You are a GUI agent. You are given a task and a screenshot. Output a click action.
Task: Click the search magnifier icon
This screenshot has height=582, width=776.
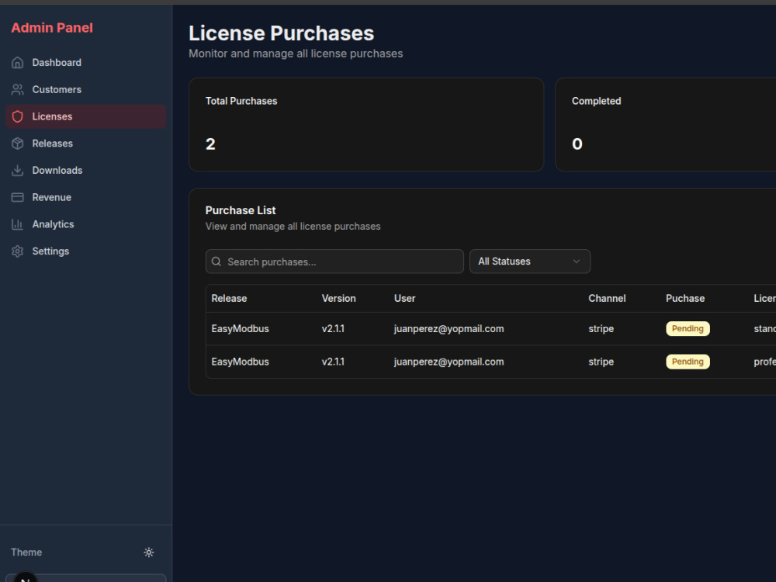click(217, 262)
